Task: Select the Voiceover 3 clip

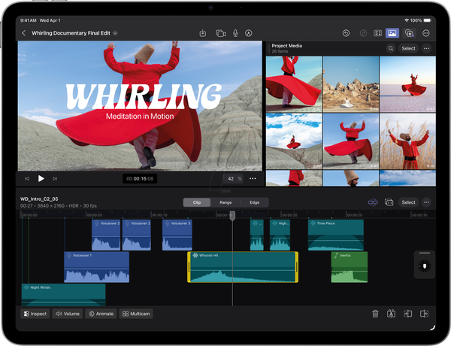Action: [177, 235]
